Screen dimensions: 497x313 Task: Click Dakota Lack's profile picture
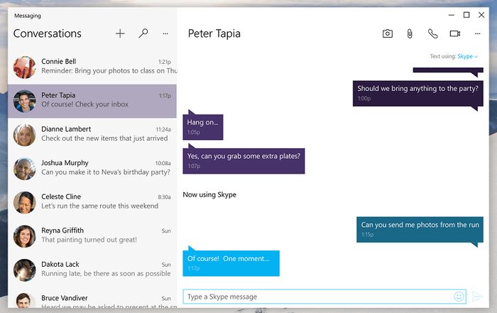click(25, 270)
